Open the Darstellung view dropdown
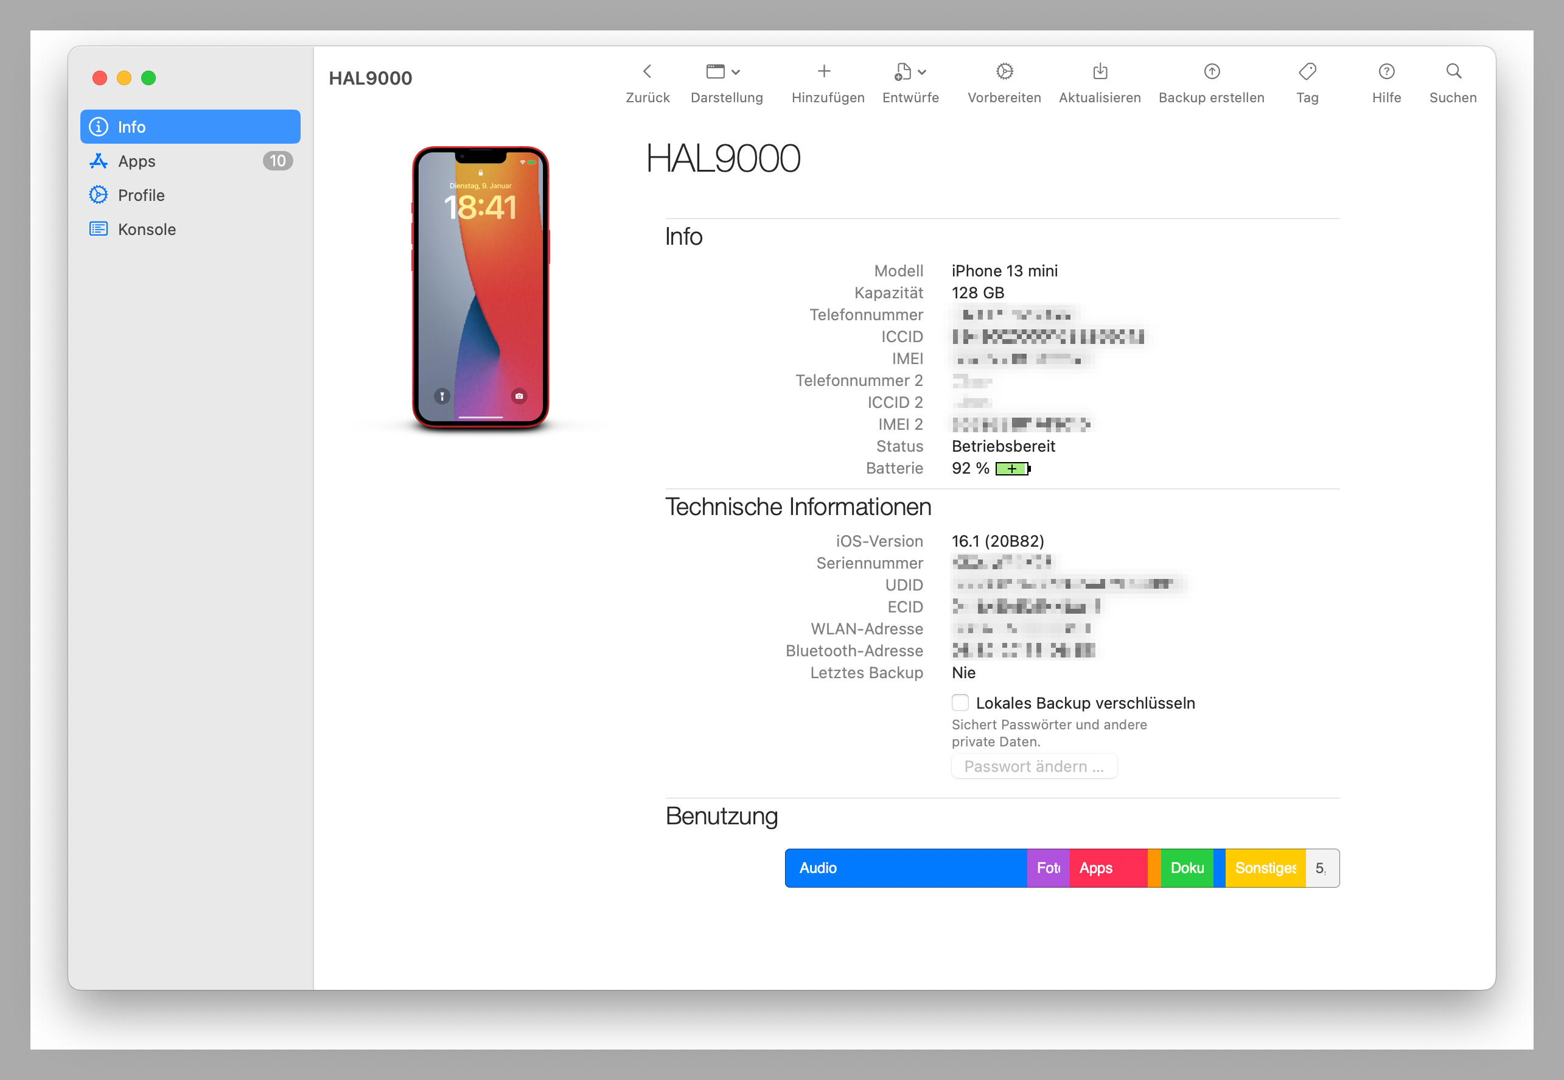Viewport: 1564px width, 1080px height. click(727, 81)
